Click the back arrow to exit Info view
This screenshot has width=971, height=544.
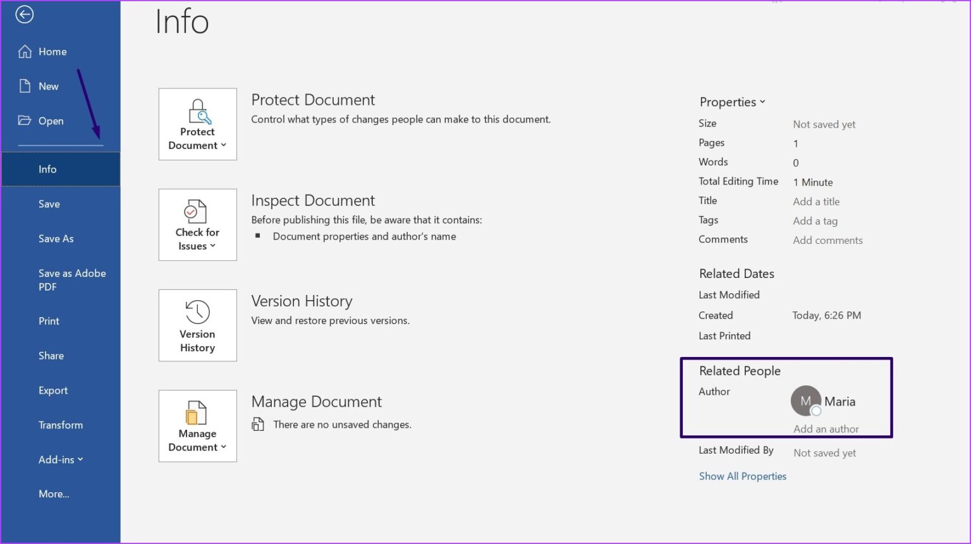coord(24,14)
